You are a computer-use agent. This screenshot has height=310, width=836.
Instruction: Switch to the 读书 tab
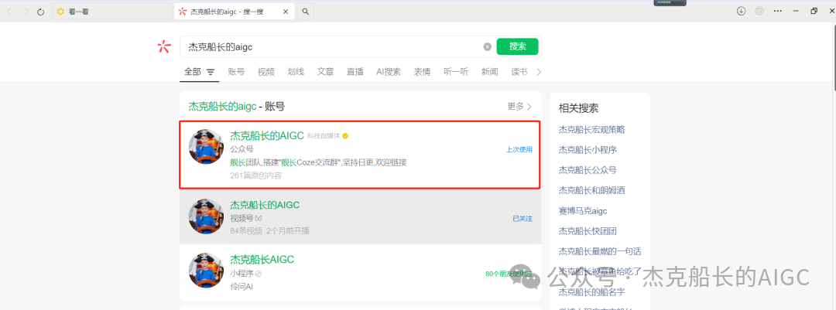pyautogui.click(x=519, y=72)
